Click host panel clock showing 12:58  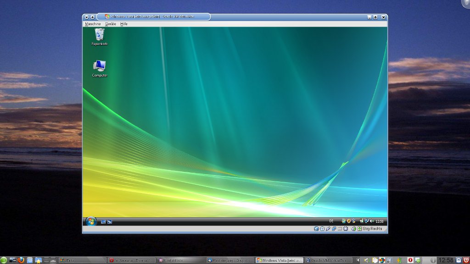(446, 260)
